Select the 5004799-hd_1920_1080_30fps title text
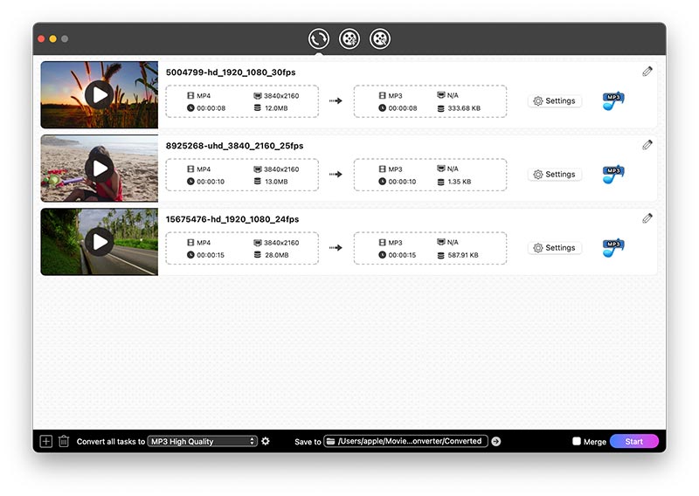This screenshot has width=699, height=496. pyautogui.click(x=231, y=72)
